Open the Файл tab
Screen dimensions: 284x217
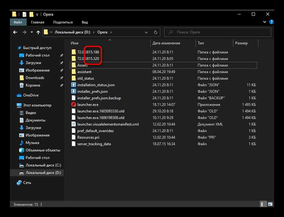pos(18,22)
